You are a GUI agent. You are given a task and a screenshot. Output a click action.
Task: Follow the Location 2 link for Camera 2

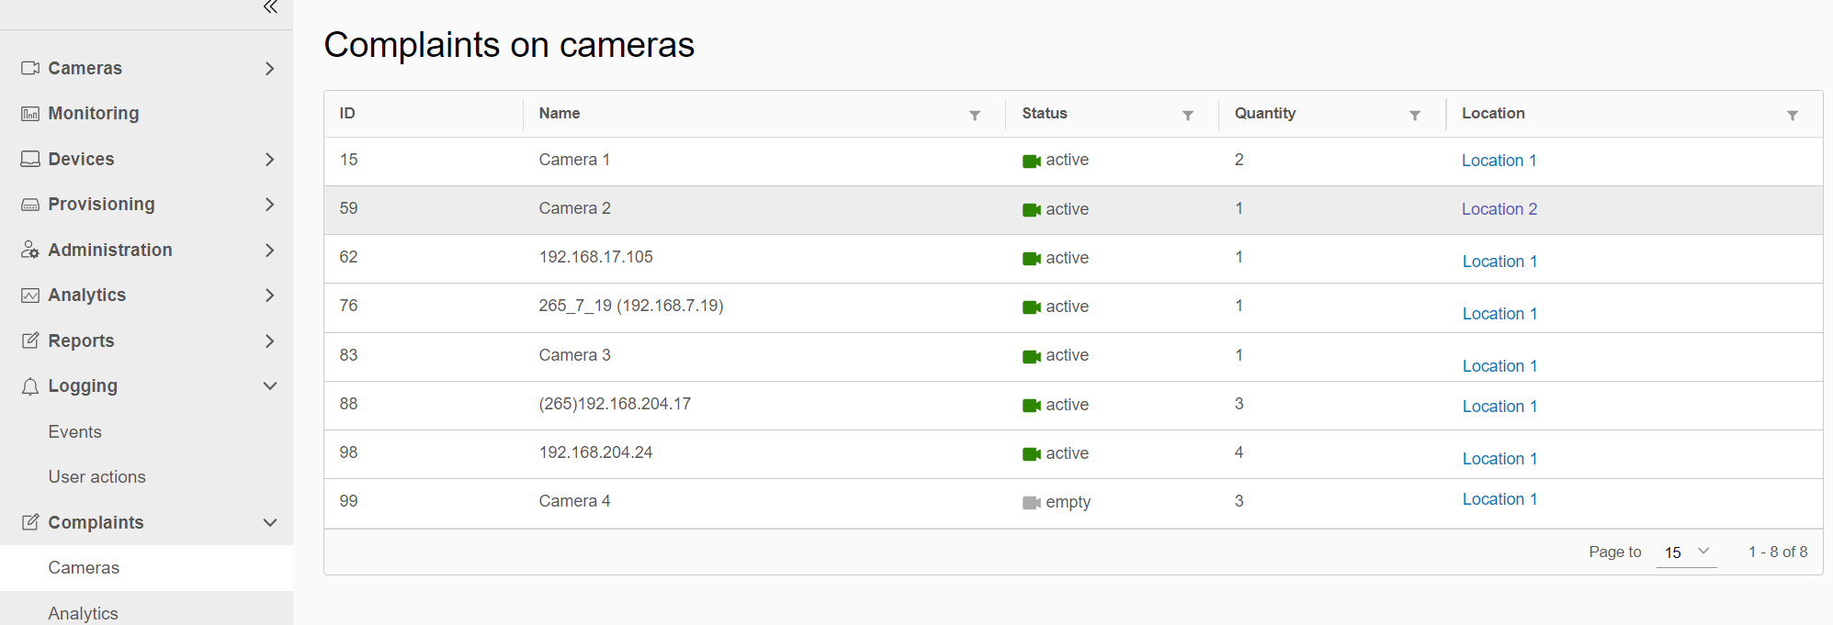click(1499, 209)
